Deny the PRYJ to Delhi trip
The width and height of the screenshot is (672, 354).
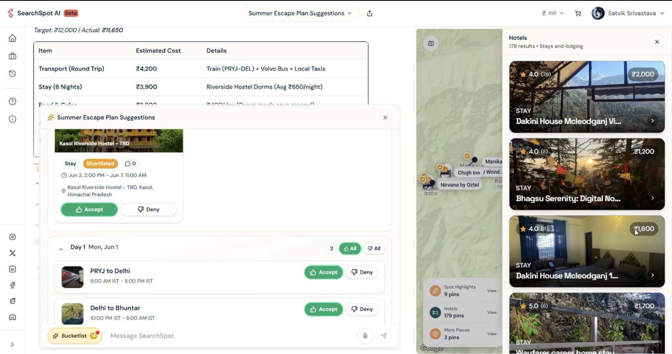click(362, 273)
